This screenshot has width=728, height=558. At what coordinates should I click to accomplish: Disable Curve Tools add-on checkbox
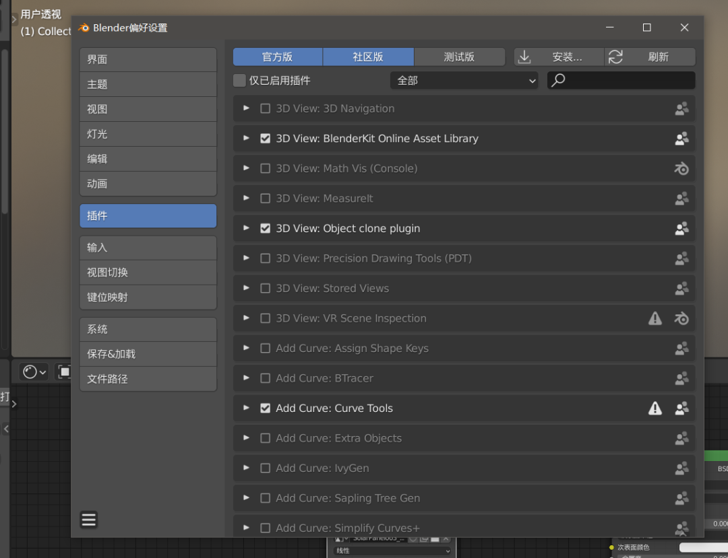(x=265, y=409)
